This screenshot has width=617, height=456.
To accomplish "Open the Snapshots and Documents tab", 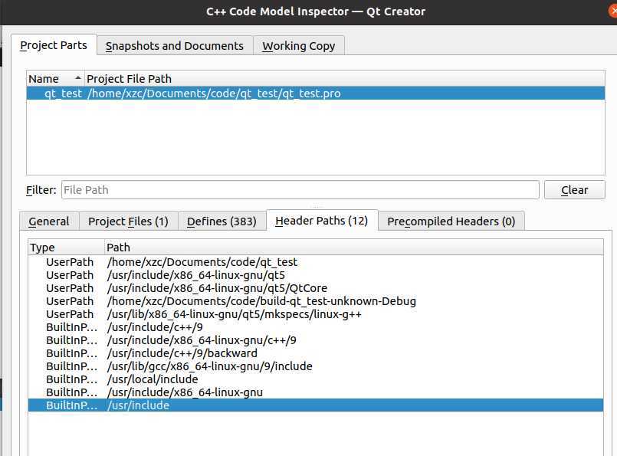I will click(175, 46).
